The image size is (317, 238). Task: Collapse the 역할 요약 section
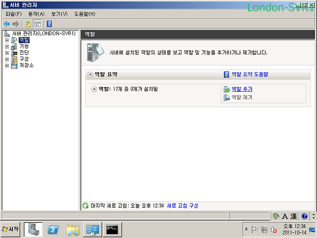90,74
